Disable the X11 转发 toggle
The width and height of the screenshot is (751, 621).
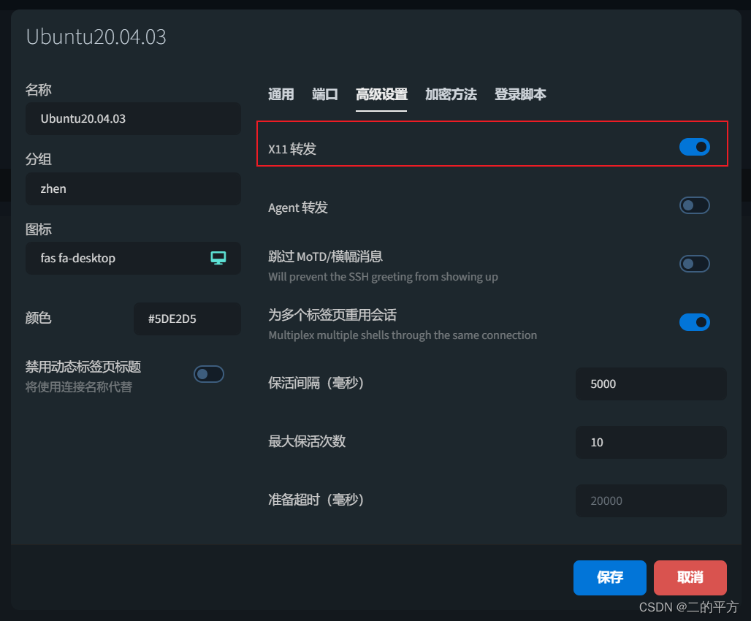(695, 147)
